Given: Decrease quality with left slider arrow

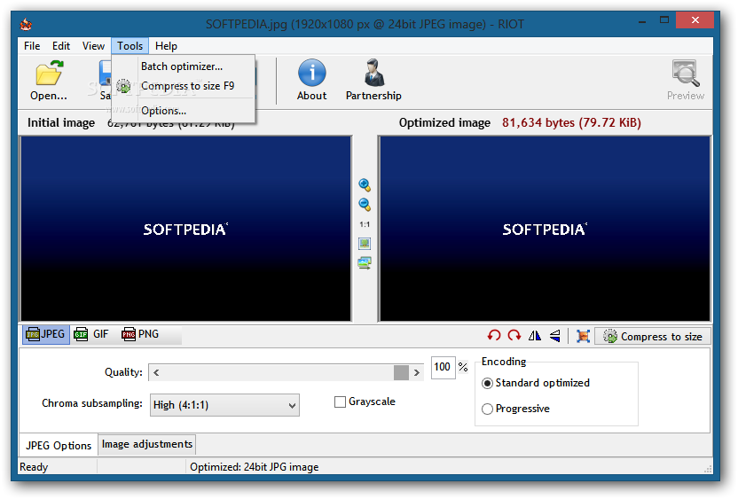Looking at the screenshot, I should pyautogui.click(x=156, y=372).
